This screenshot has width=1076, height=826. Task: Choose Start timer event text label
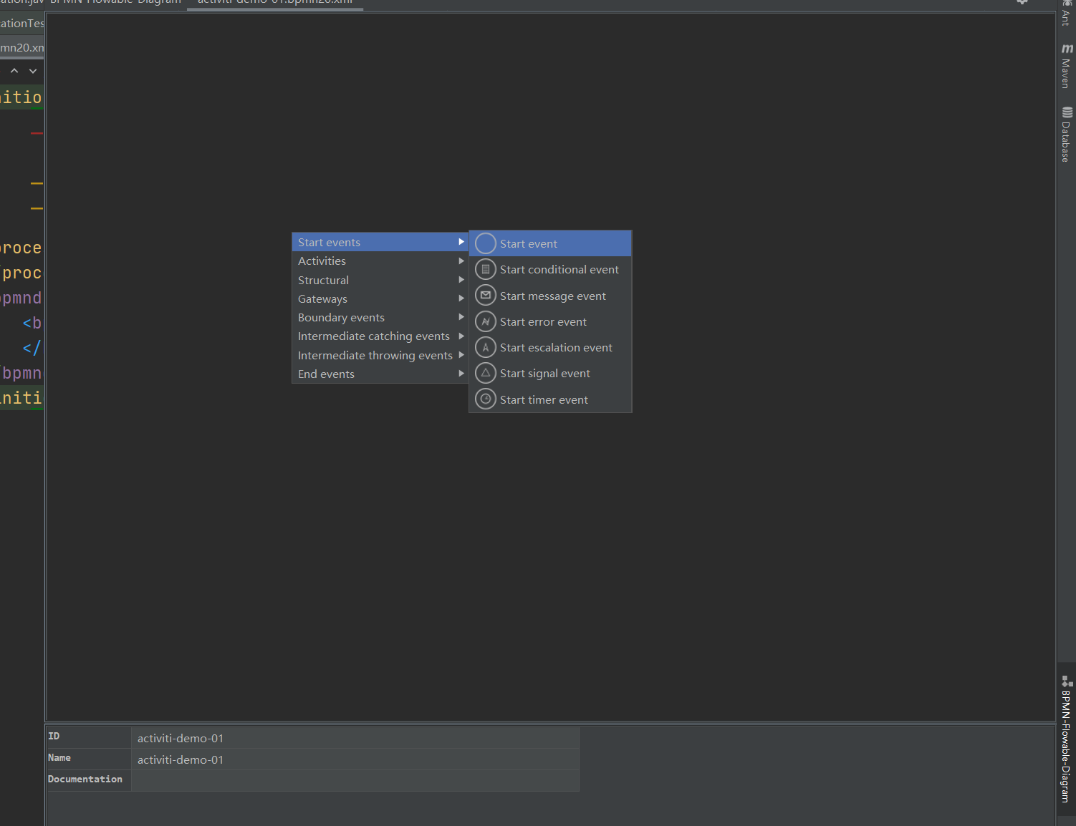click(x=544, y=400)
